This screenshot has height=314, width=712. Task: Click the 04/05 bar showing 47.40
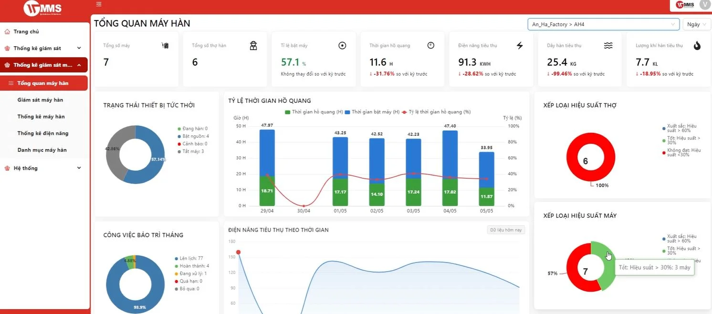coord(450,168)
